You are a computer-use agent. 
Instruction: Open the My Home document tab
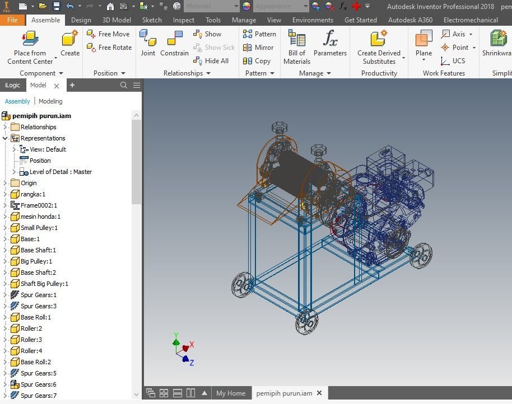231,393
